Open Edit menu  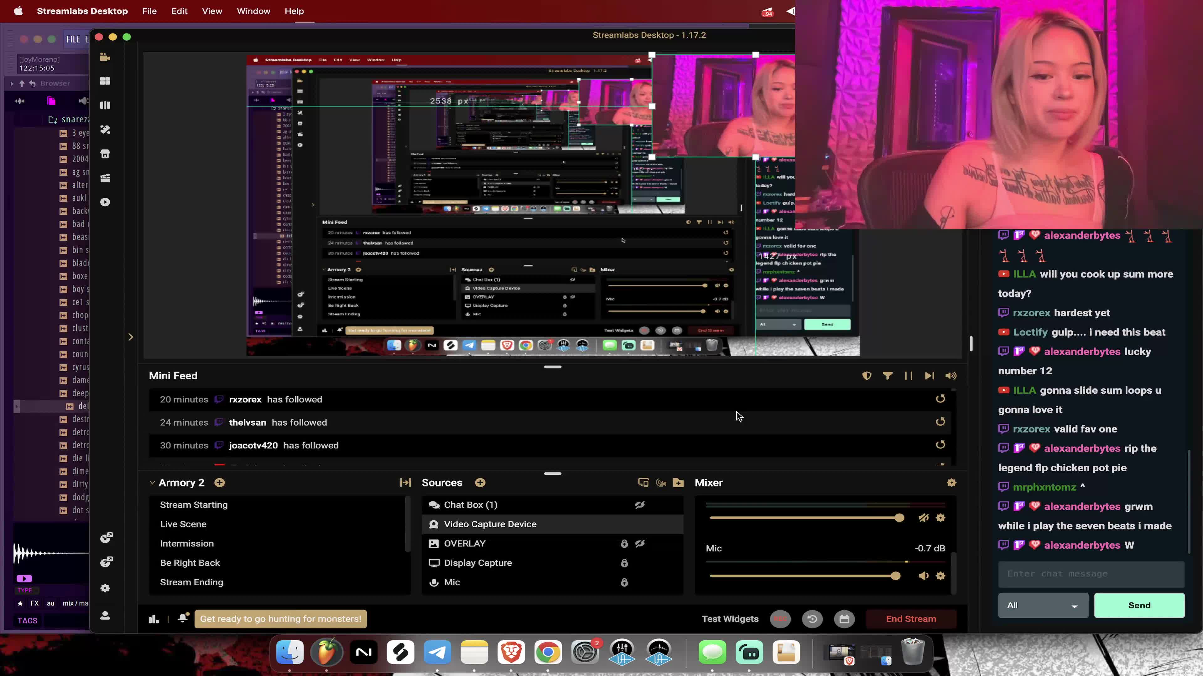click(179, 11)
